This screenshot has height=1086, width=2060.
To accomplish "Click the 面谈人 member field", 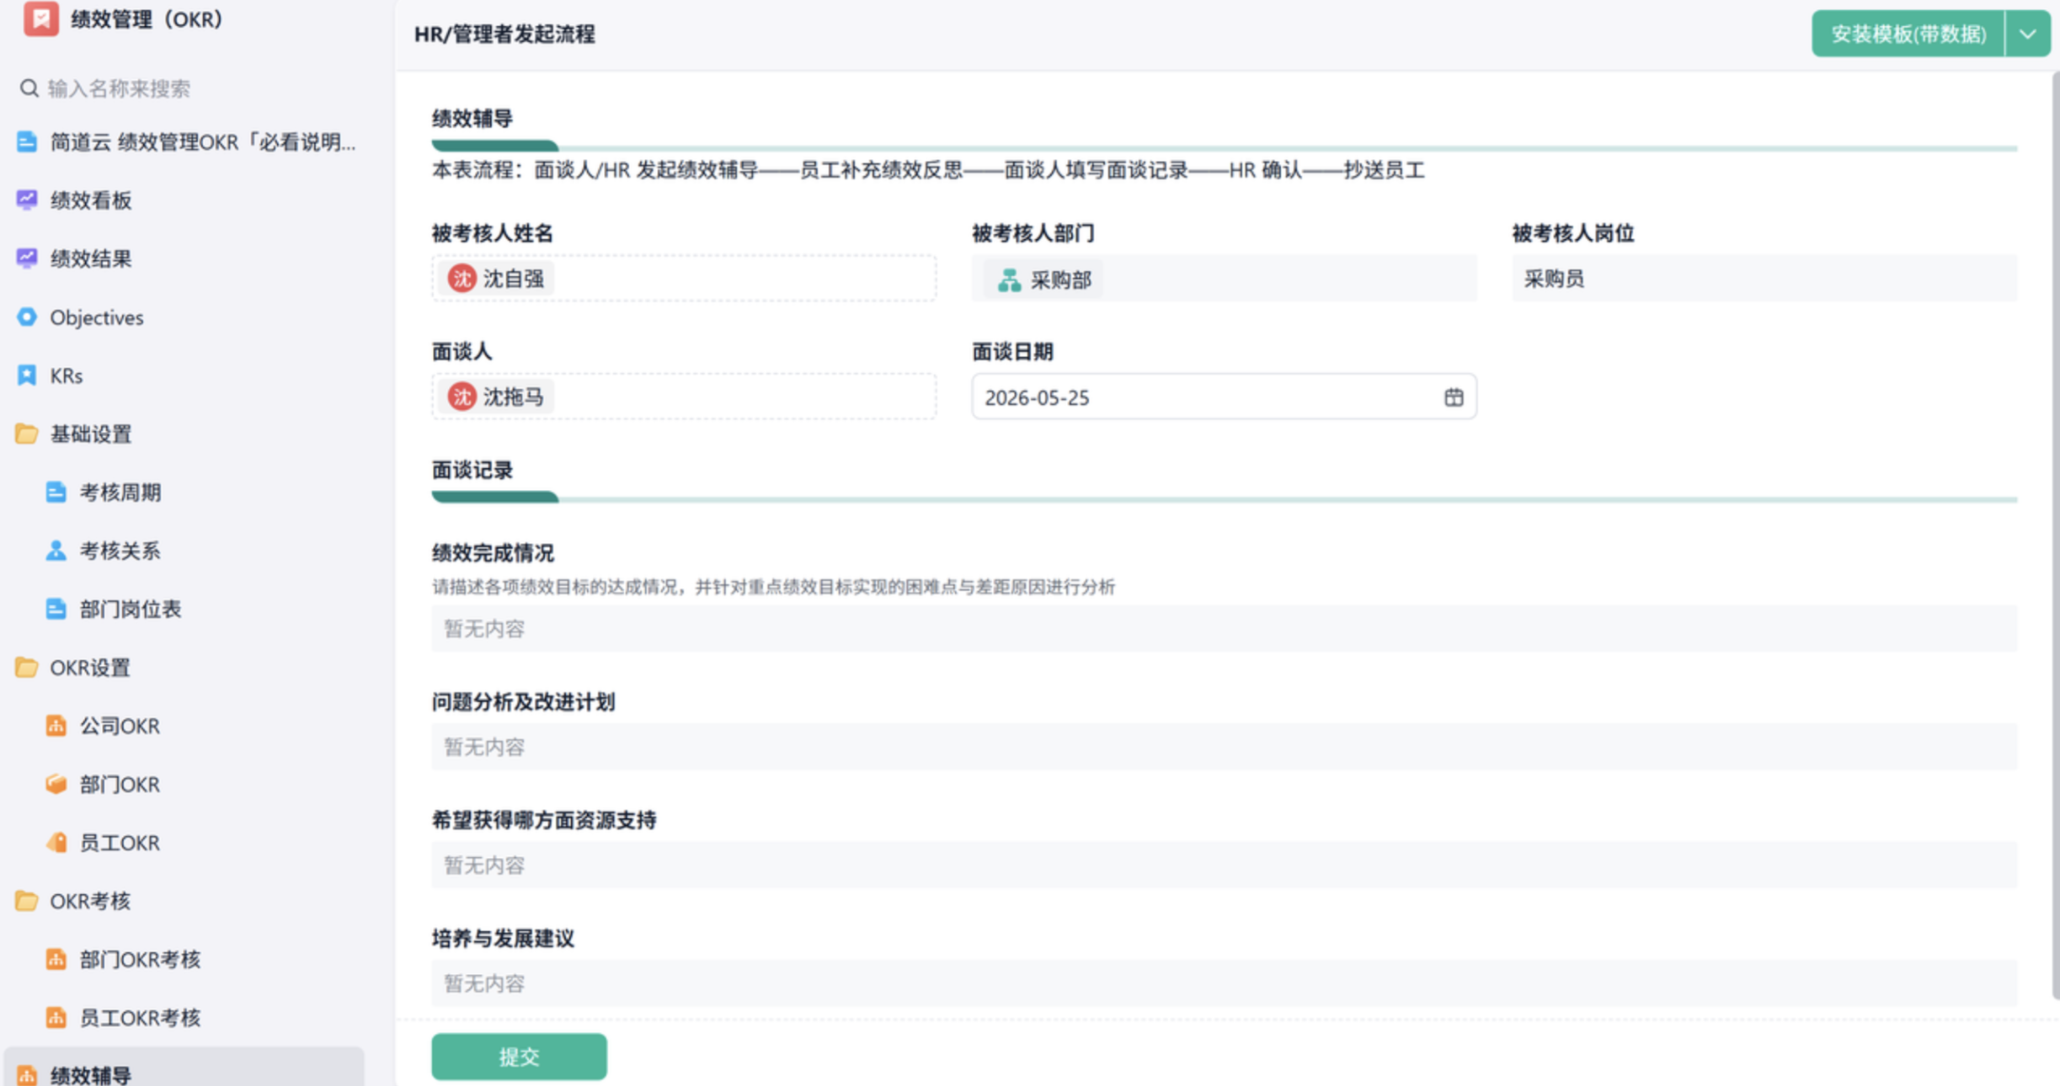I will [684, 397].
